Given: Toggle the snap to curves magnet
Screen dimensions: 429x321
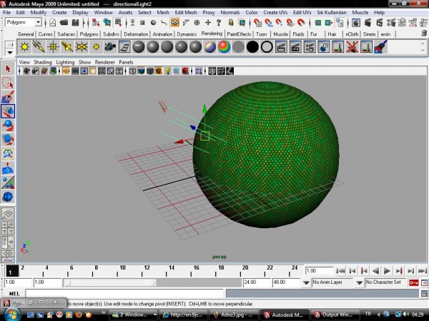Looking at the screenshot, I should pyautogui.click(x=269, y=23).
